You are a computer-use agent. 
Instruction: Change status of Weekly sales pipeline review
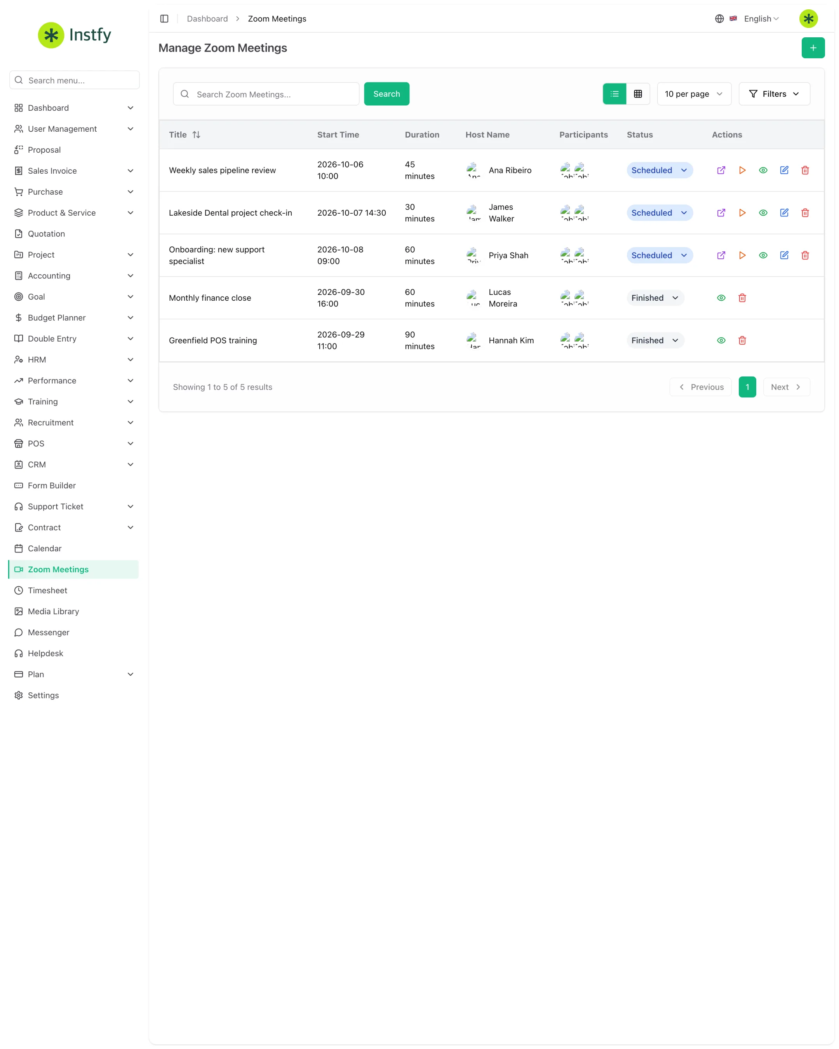tap(659, 170)
